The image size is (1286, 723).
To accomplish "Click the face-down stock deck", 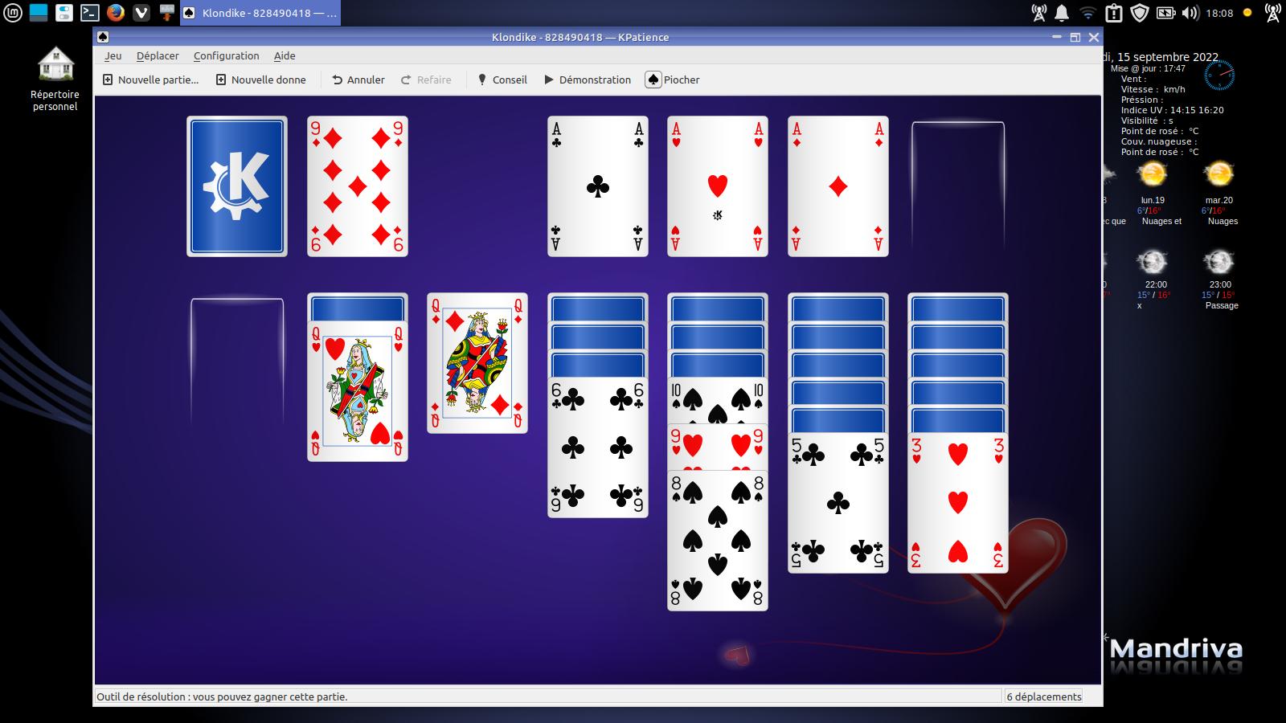I will tap(237, 186).
